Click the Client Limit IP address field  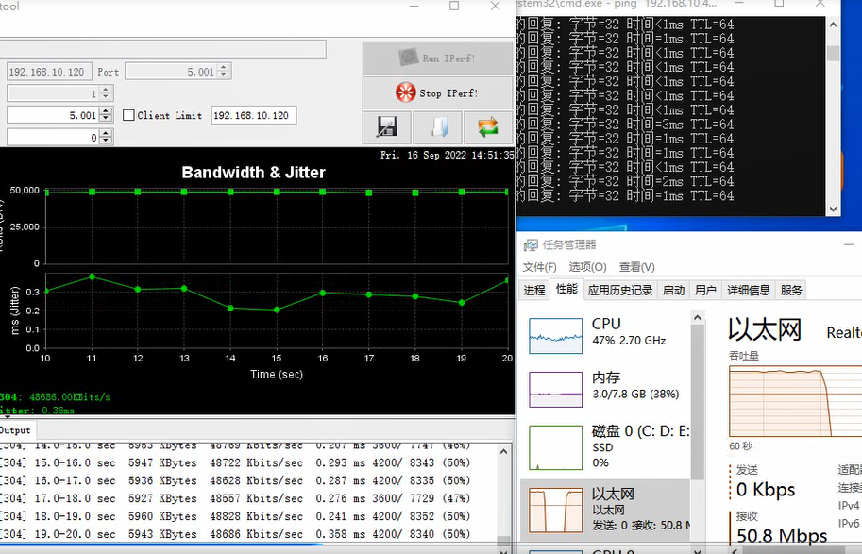pyautogui.click(x=254, y=115)
